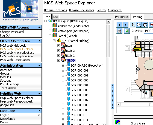Image resolution: width=153 pixels, height=125 pixels.
Task: Collapse the Language panel
Action: point(40,111)
